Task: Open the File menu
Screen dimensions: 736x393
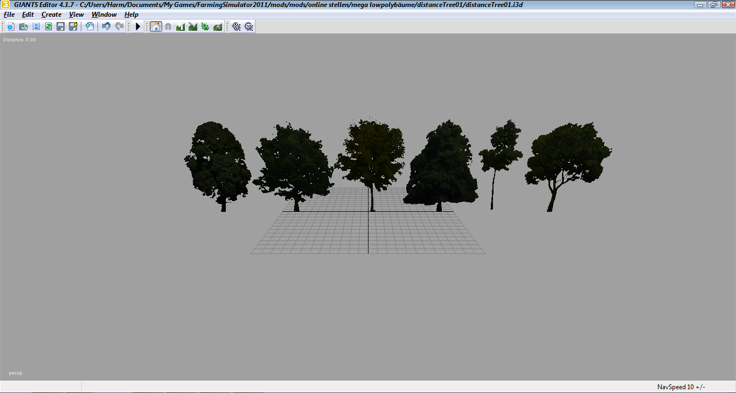Action: 9,15
